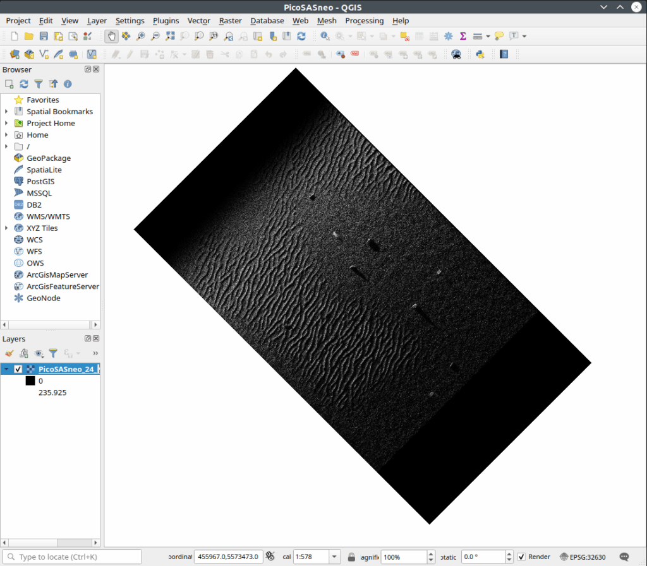Open the layer styling paintbrush in Layers panel
The height and width of the screenshot is (566, 647).
(9, 353)
